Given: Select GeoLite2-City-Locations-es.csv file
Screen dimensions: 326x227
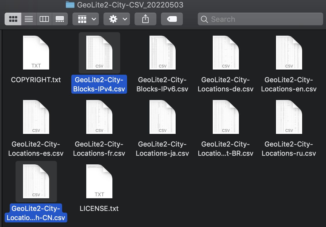Looking at the screenshot, I should [36, 117].
